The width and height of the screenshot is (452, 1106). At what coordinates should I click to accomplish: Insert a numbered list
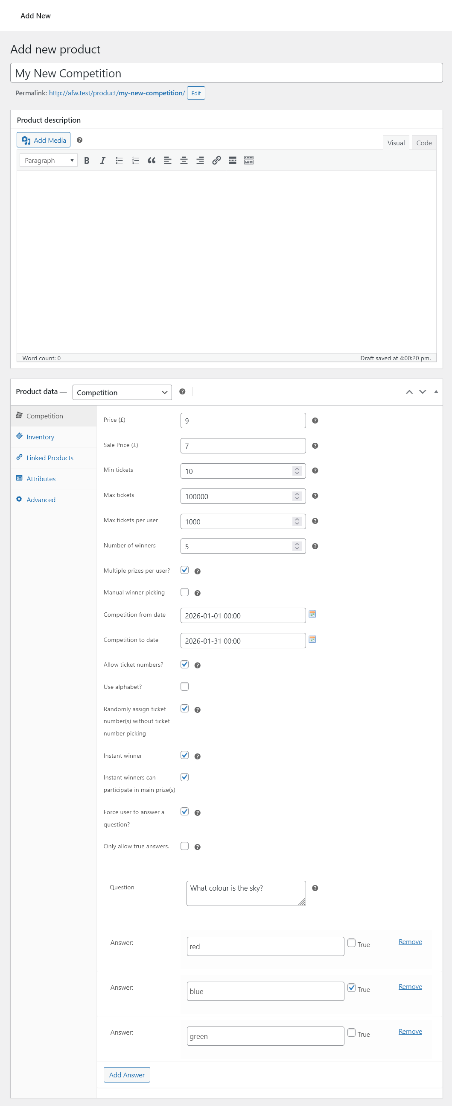coord(135,161)
